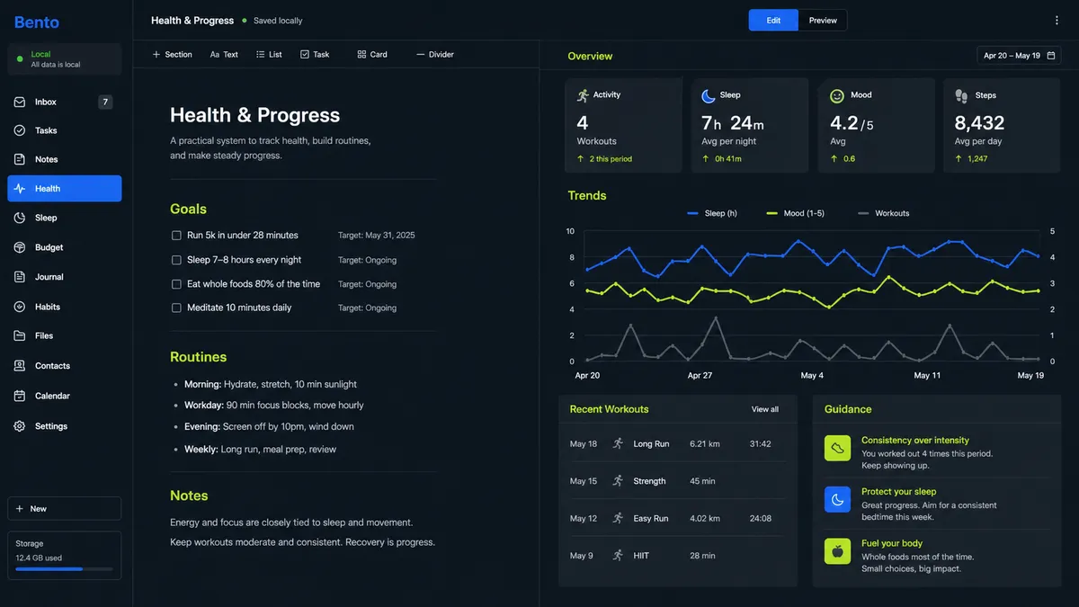
Task: Click the Settings gear icon in sidebar
Action: pos(20,426)
